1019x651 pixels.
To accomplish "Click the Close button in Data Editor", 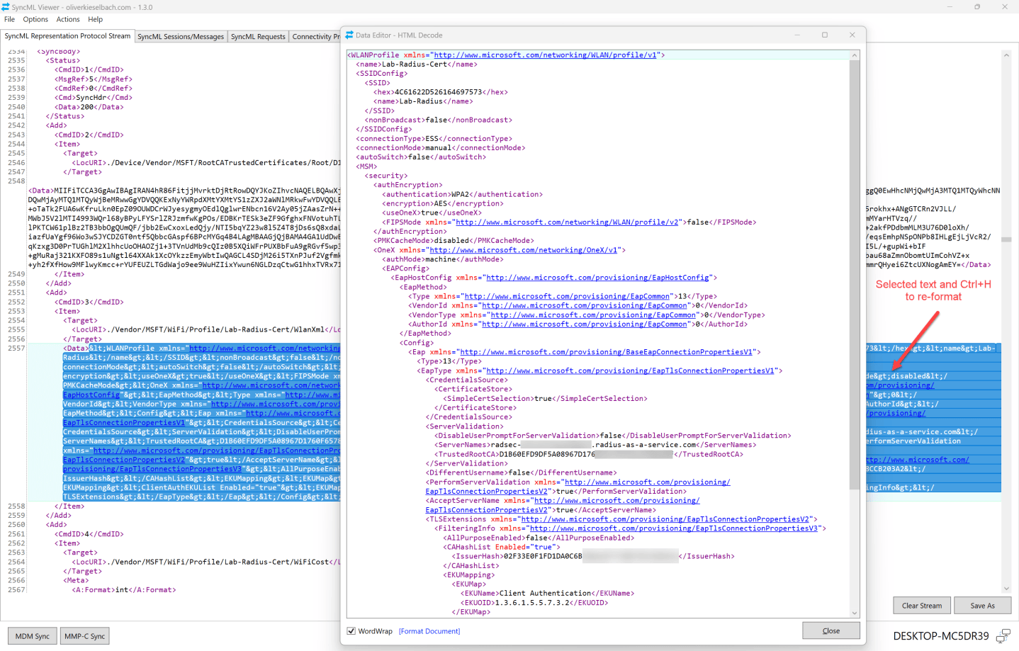I will [831, 630].
